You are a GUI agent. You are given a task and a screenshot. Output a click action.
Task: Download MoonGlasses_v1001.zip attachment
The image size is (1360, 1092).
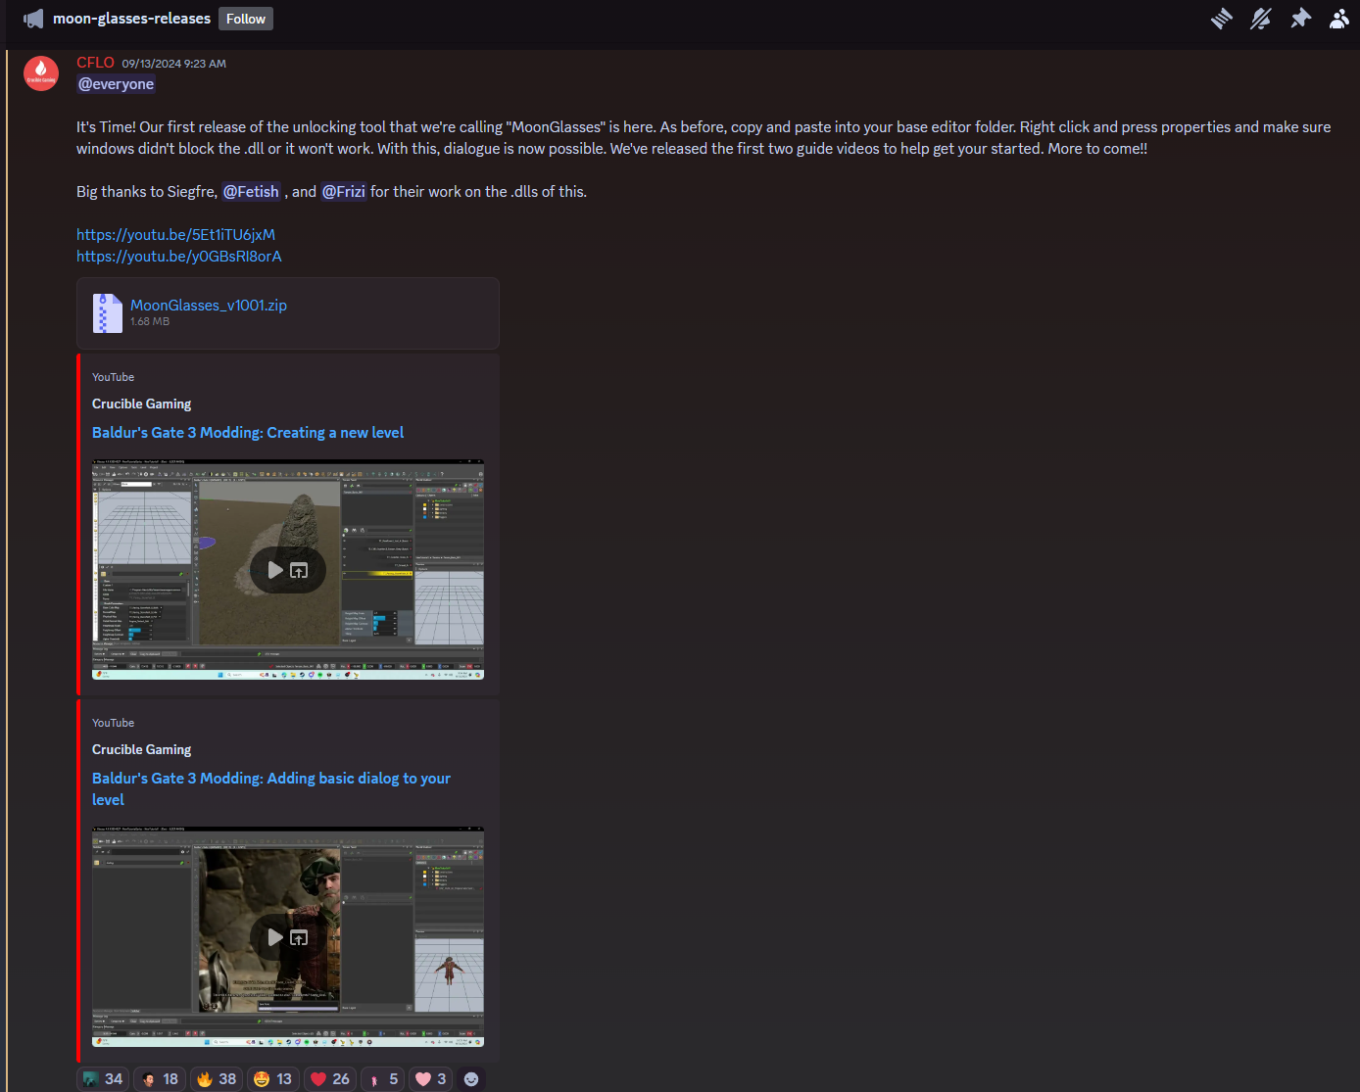pyautogui.click(x=209, y=306)
